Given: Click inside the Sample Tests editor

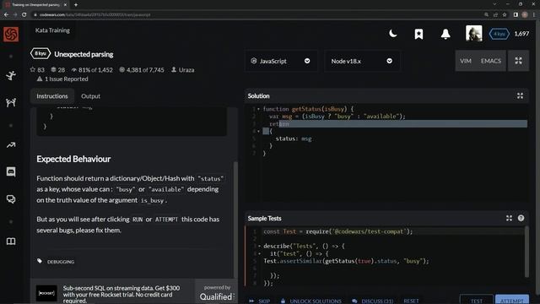Looking at the screenshot, I should pyautogui.click(x=385, y=256).
